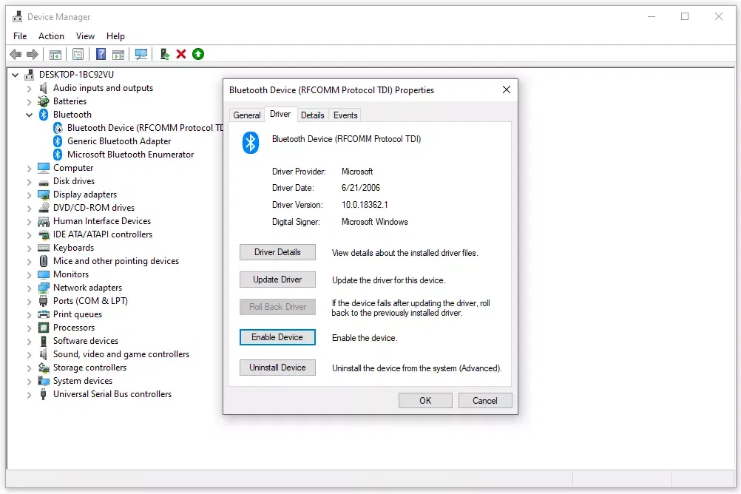This screenshot has height=494, width=741.
Task: Click the Update device driver toolbar icon
Action: tap(164, 55)
